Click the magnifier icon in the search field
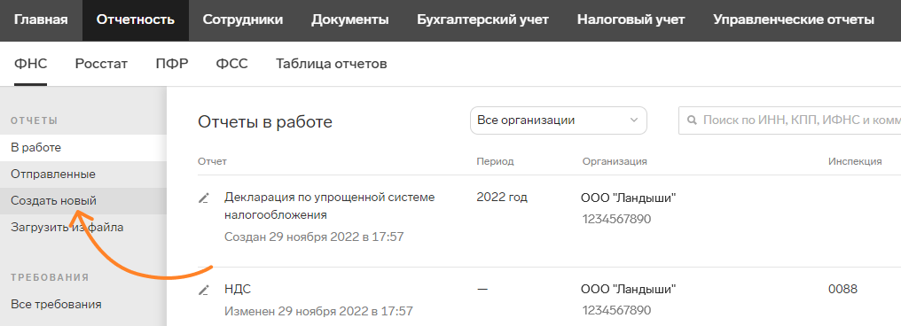The height and width of the screenshot is (326, 901). [692, 120]
